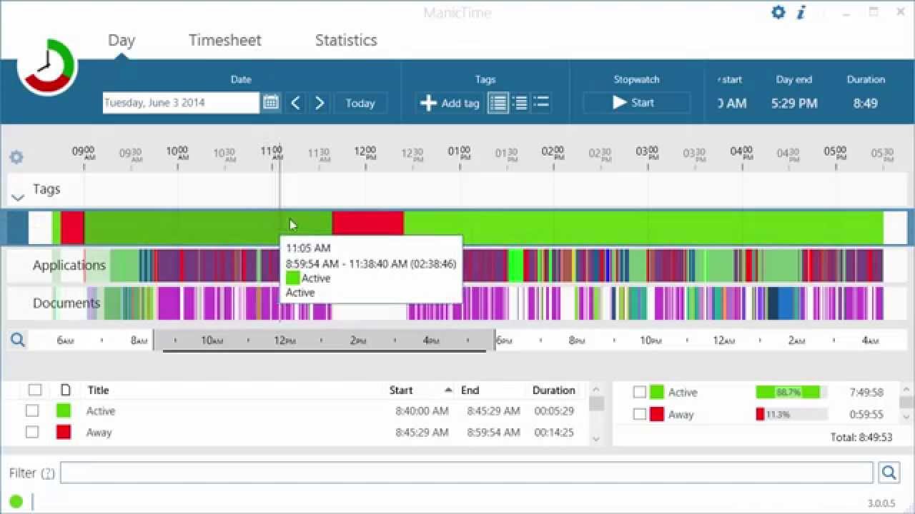Click the 00:14:25 duration cell
The width and height of the screenshot is (915, 514).
pos(554,432)
